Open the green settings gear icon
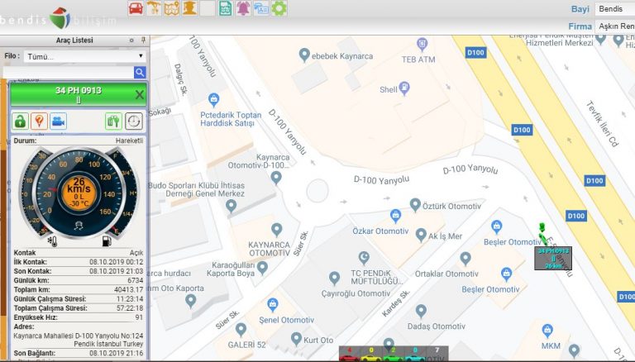Image resolution: width=635 pixels, height=362 pixels. pyautogui.click(x=279, y=8)
